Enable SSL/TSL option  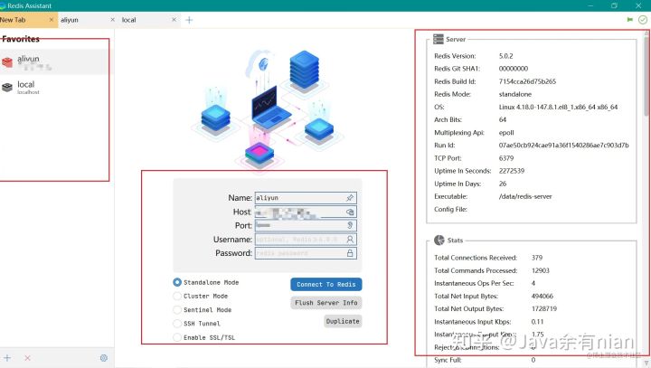point(177,337)
